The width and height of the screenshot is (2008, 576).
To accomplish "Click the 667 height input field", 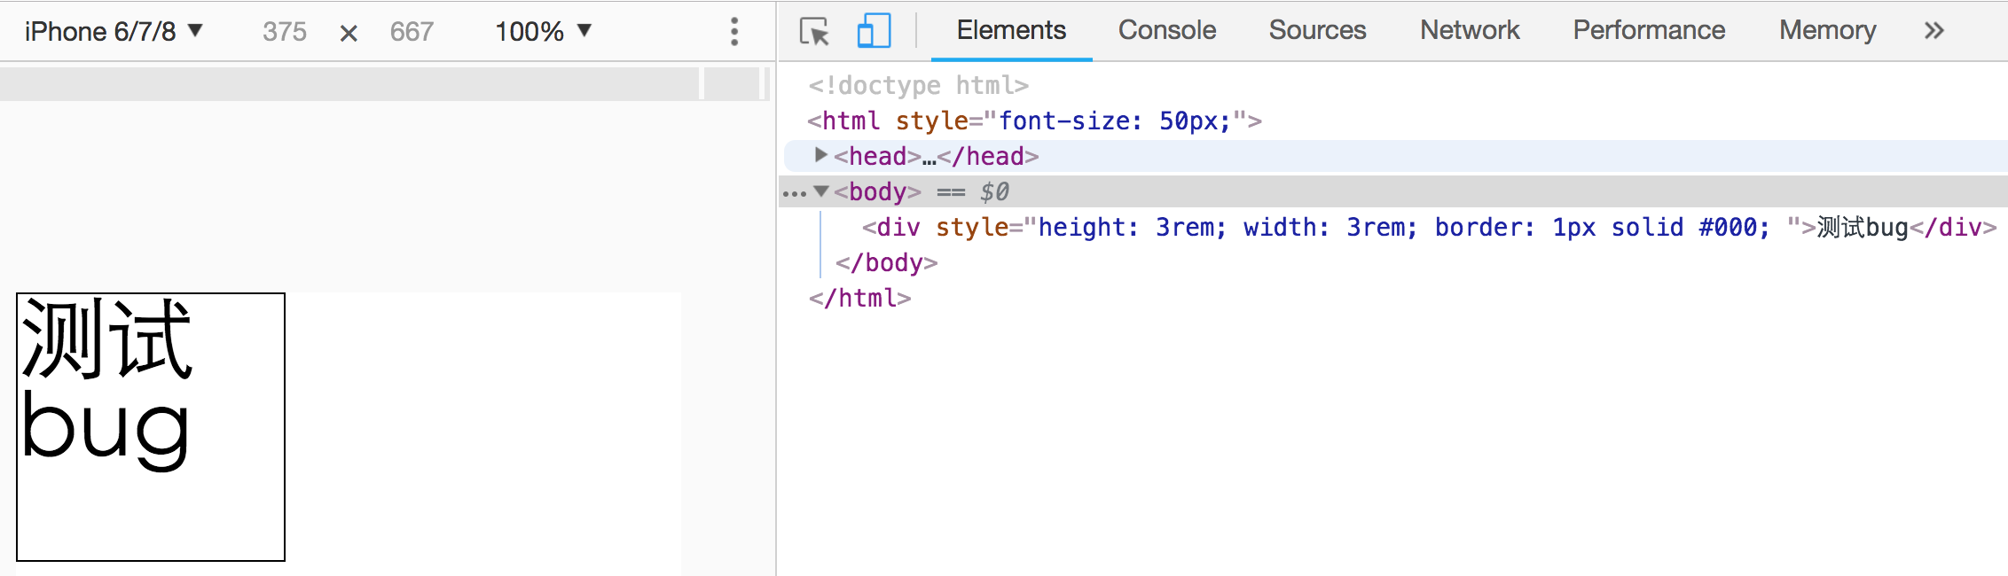I will click(x=412, y=32).
